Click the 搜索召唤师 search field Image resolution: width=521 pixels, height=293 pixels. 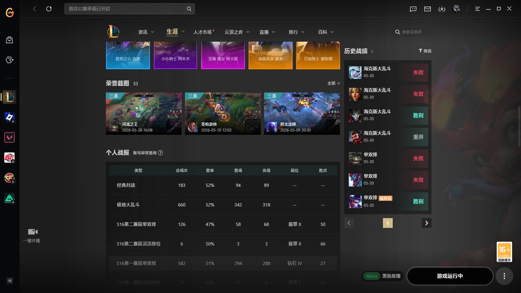(412, 32)
